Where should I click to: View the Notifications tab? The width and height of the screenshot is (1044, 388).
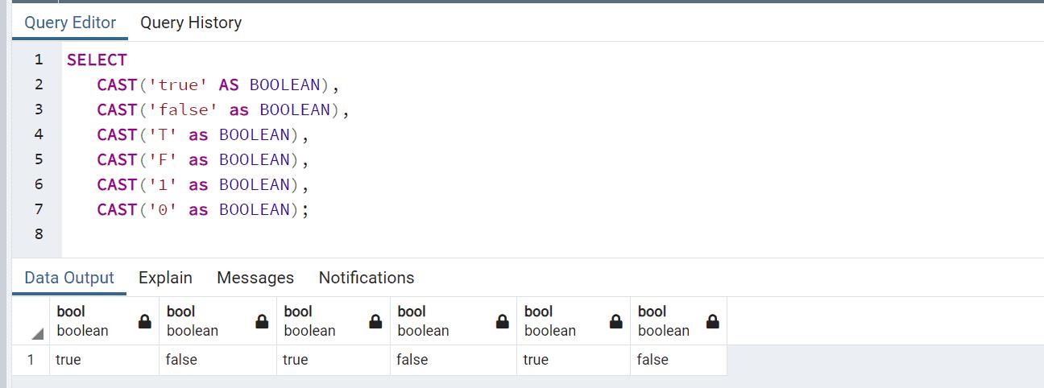click(367, 278)
